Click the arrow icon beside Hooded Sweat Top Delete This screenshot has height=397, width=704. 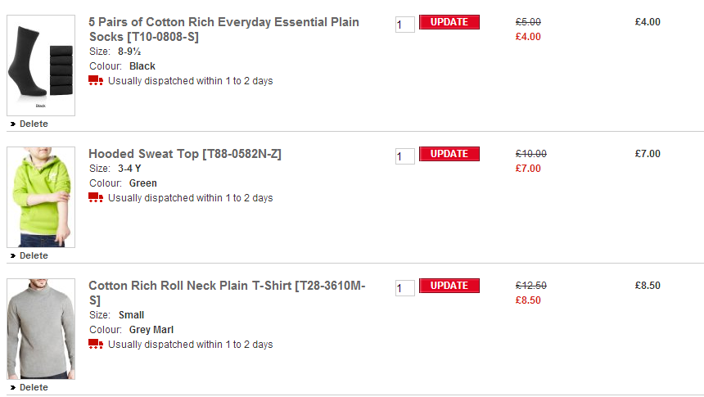(x=13, y=256)
